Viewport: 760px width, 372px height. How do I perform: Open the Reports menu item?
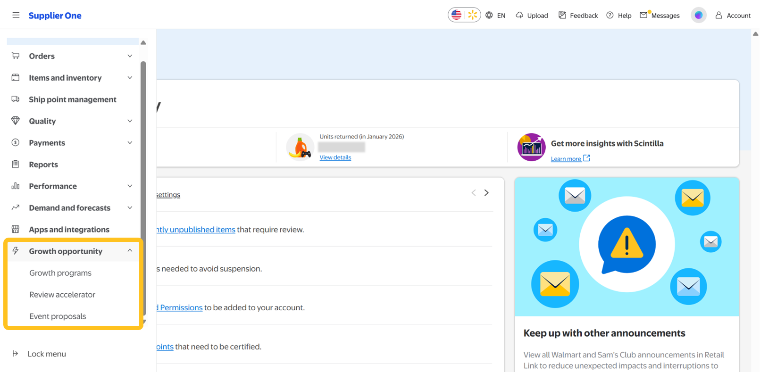click(x=43, y=165)
